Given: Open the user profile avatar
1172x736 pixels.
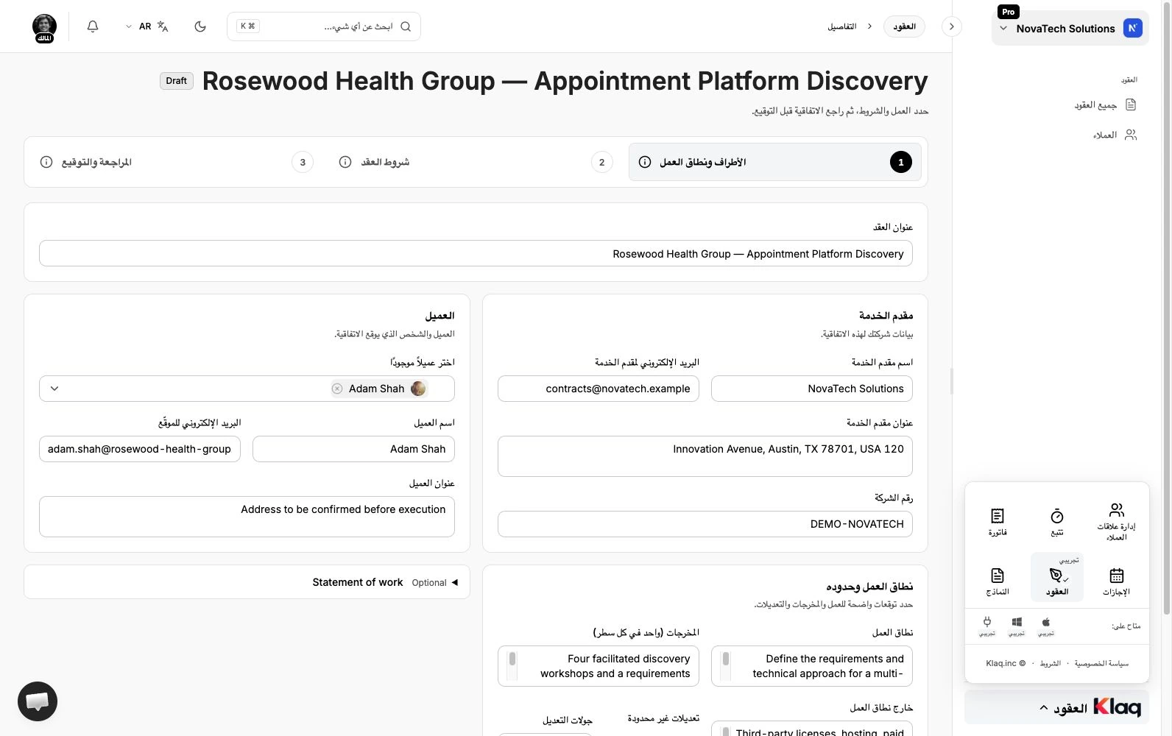Looking at the screenshot, I should (x=45, y=28).
